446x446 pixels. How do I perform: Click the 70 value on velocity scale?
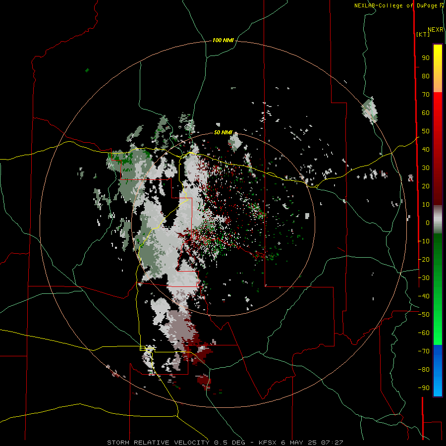click(426, 95)
